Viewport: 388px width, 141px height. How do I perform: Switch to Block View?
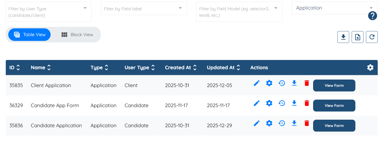[x=77, y=35]
